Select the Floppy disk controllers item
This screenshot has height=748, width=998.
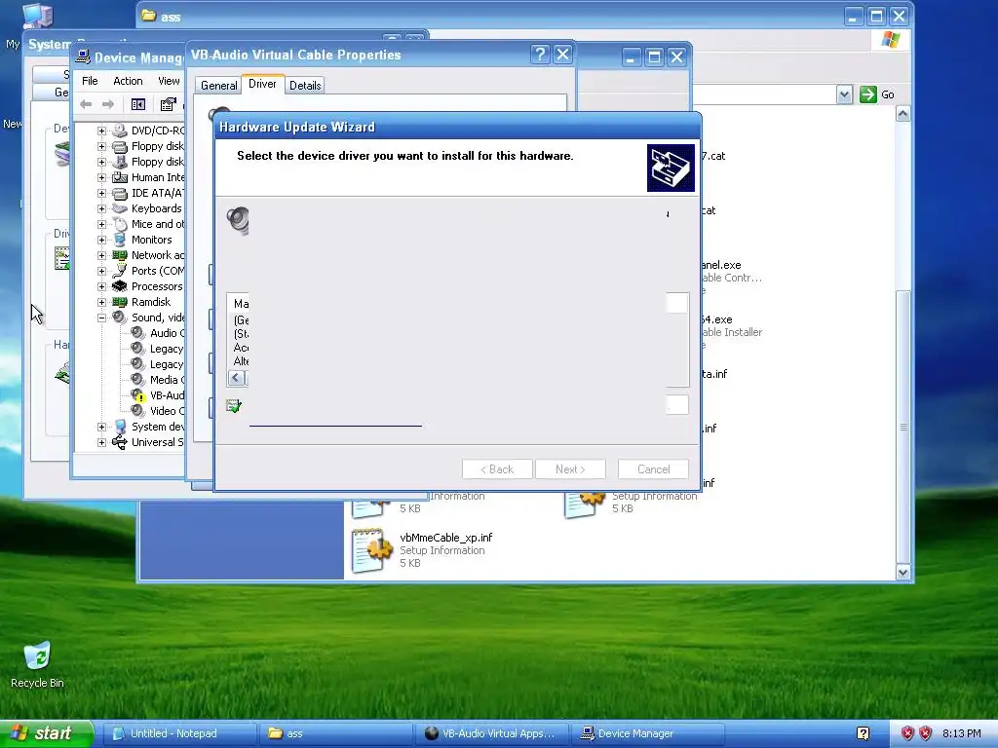coord(157,146)
